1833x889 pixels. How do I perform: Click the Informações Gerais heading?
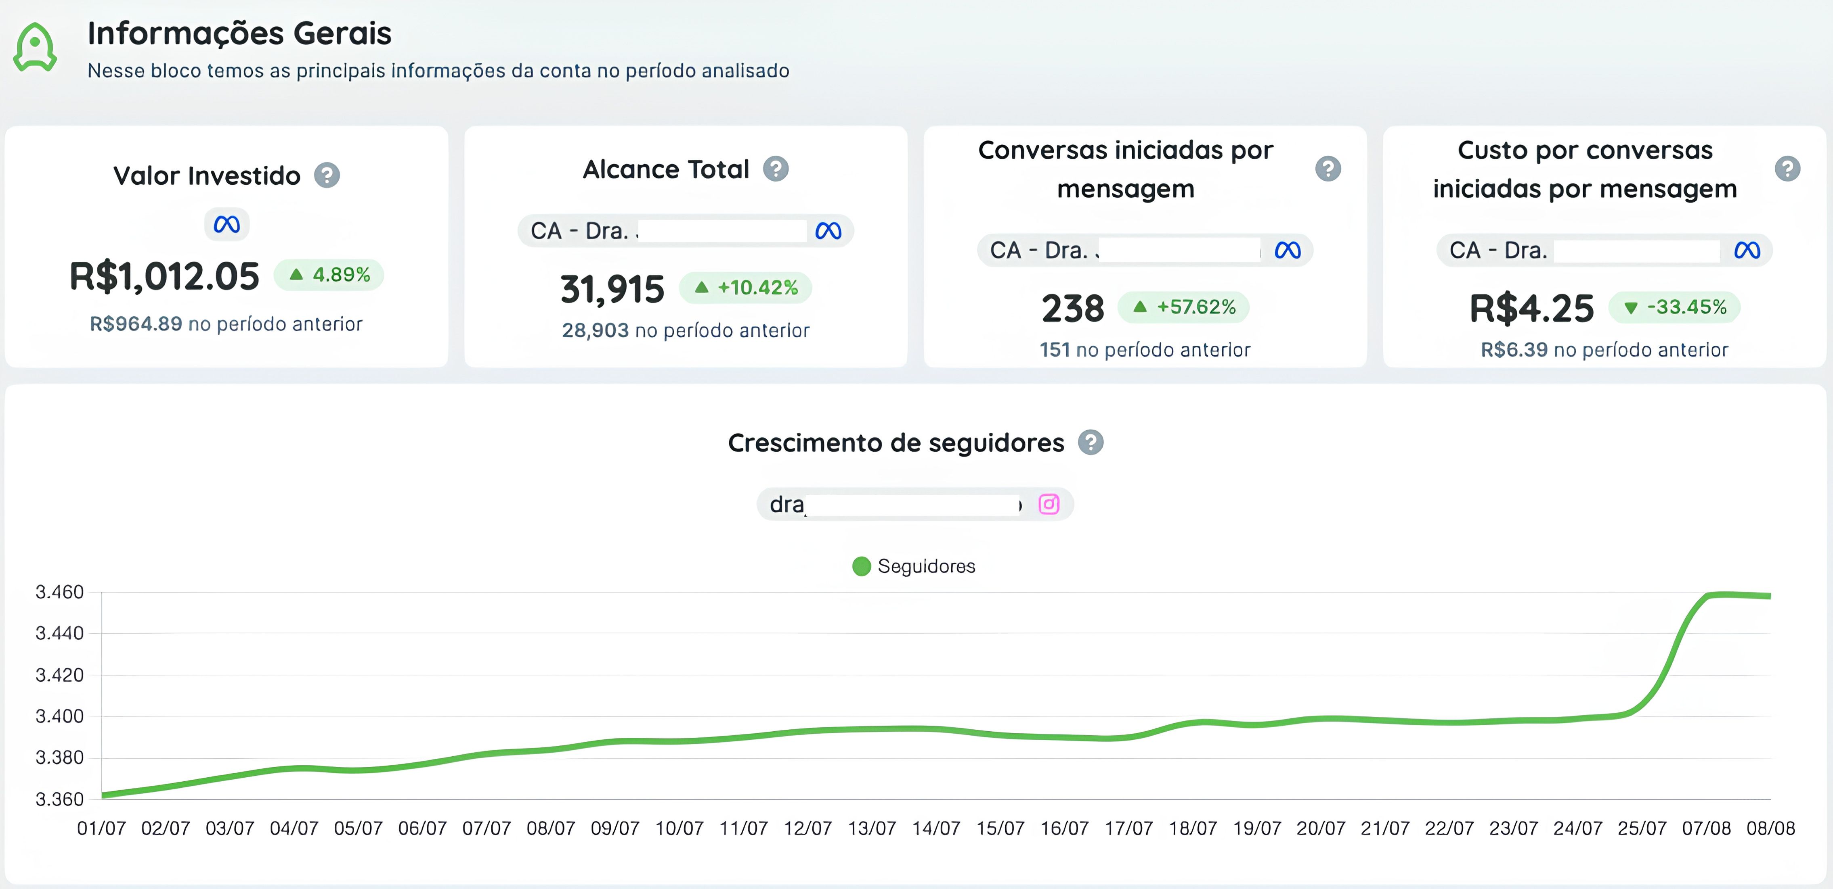point(239,33)
